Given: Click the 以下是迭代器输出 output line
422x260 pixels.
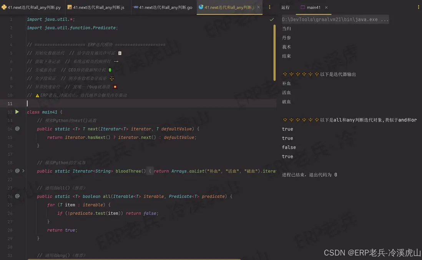Looking at the screenshot, I should pos(319,74).
